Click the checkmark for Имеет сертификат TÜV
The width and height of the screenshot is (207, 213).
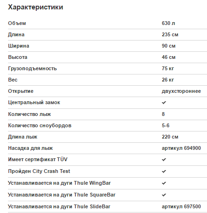click(164, 160)
